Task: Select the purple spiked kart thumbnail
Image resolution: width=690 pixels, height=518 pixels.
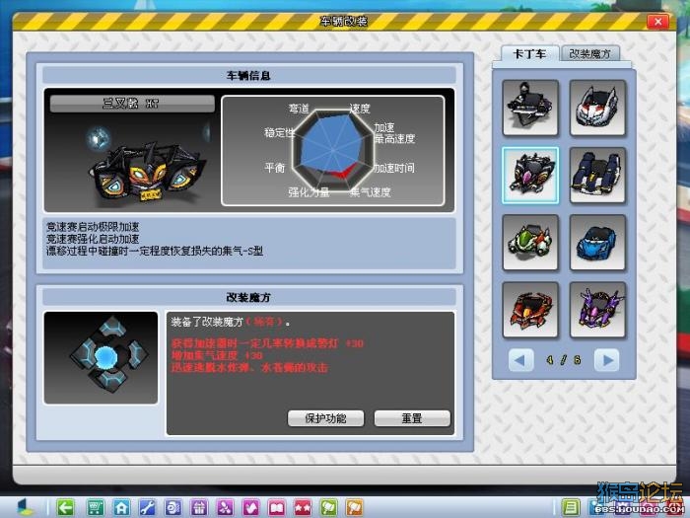Action: coord(597,310)
